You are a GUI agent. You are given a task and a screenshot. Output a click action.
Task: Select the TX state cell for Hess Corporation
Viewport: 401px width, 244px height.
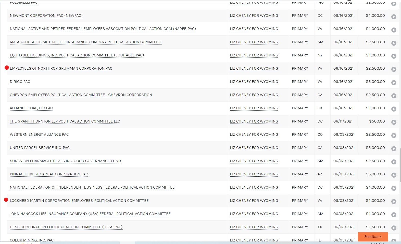click(320, 227)
